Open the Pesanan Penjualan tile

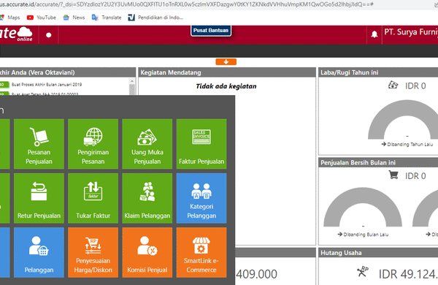(x=39, y=144)
